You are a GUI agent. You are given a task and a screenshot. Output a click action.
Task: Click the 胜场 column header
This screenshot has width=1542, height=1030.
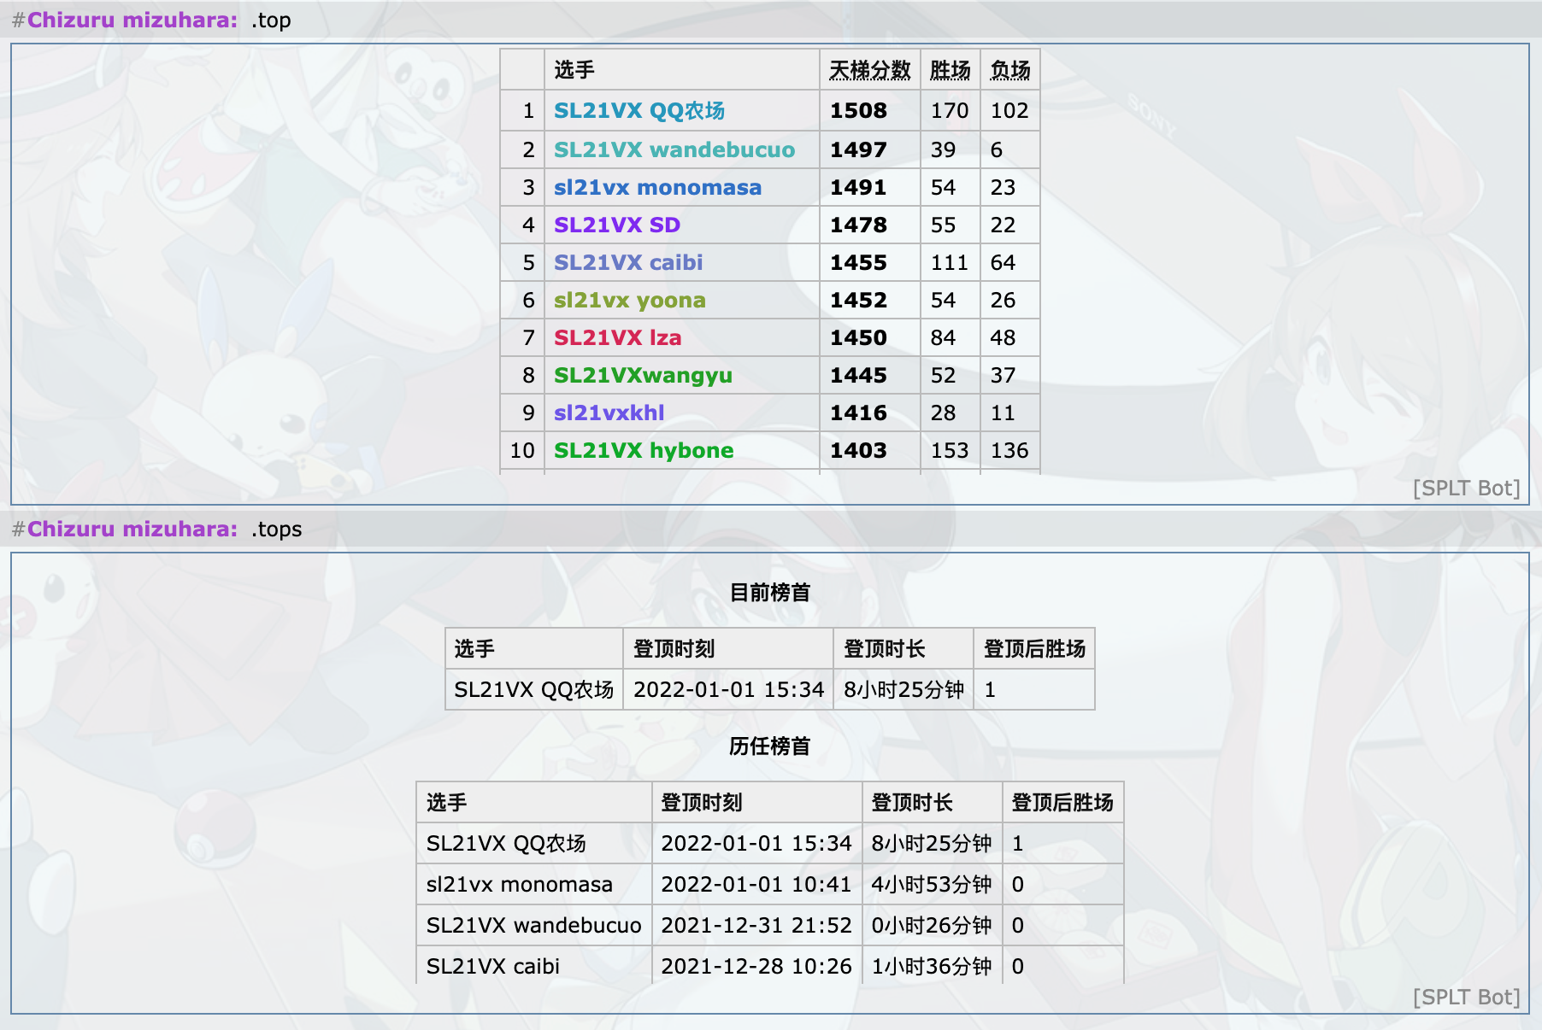950,70
